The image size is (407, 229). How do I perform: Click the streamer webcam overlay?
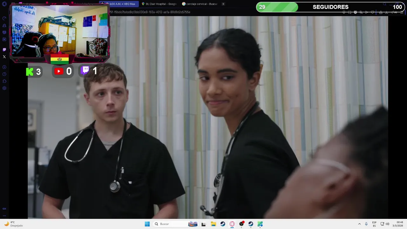tap(59, 31)
